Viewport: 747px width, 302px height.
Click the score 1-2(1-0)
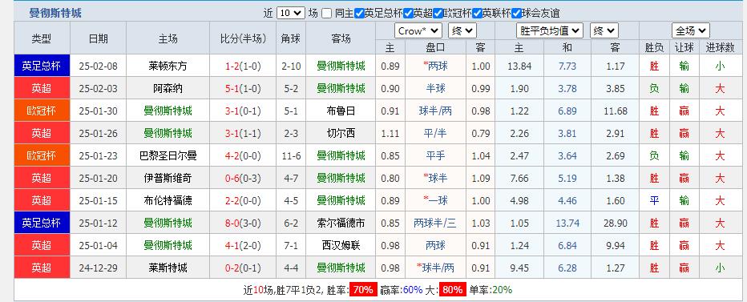[243, 66]
